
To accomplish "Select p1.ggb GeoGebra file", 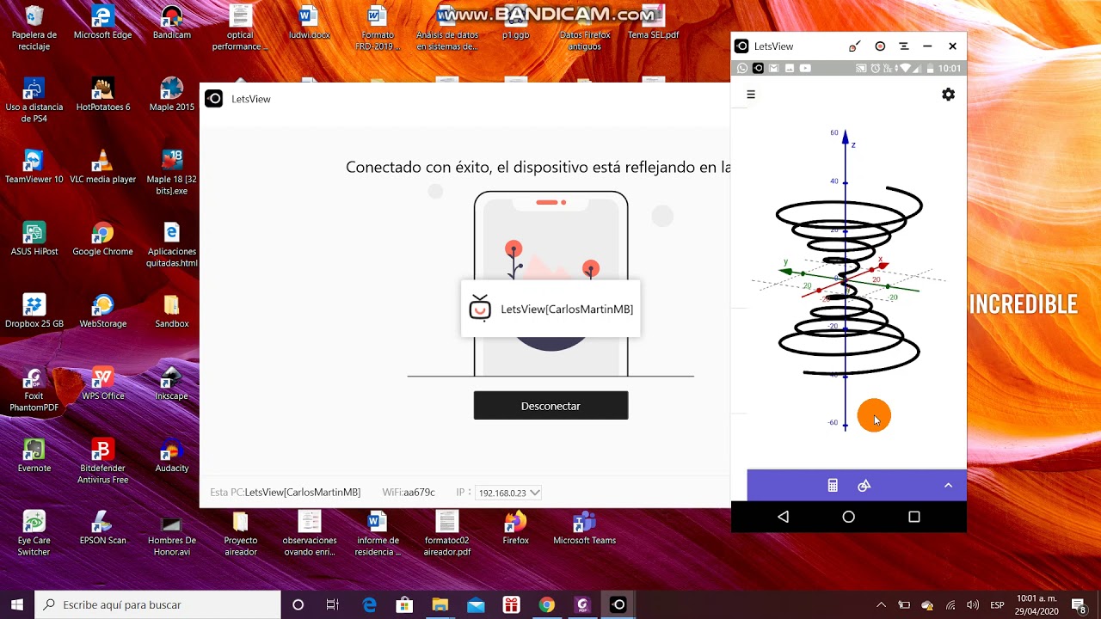I will click(x=515, y=23).
